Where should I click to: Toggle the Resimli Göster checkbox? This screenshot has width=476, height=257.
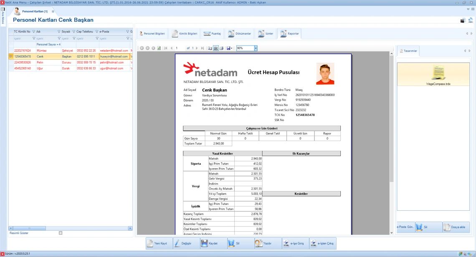pos(61,233)
